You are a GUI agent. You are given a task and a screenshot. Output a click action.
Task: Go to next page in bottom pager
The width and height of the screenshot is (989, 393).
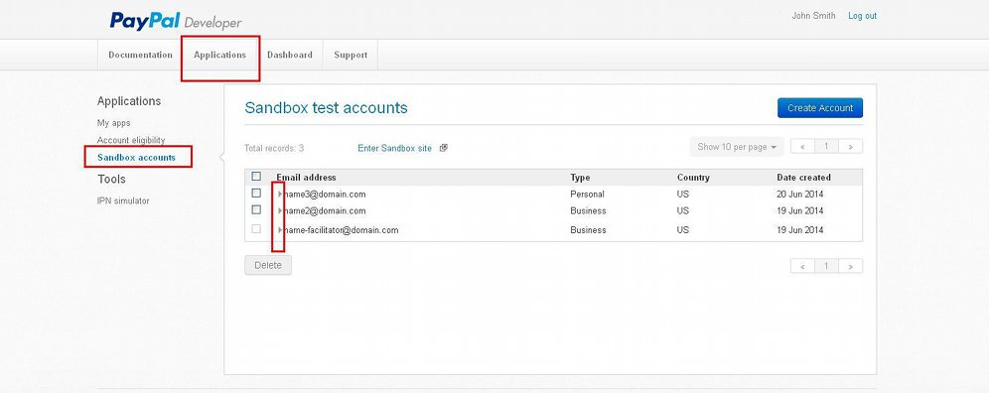851,266
